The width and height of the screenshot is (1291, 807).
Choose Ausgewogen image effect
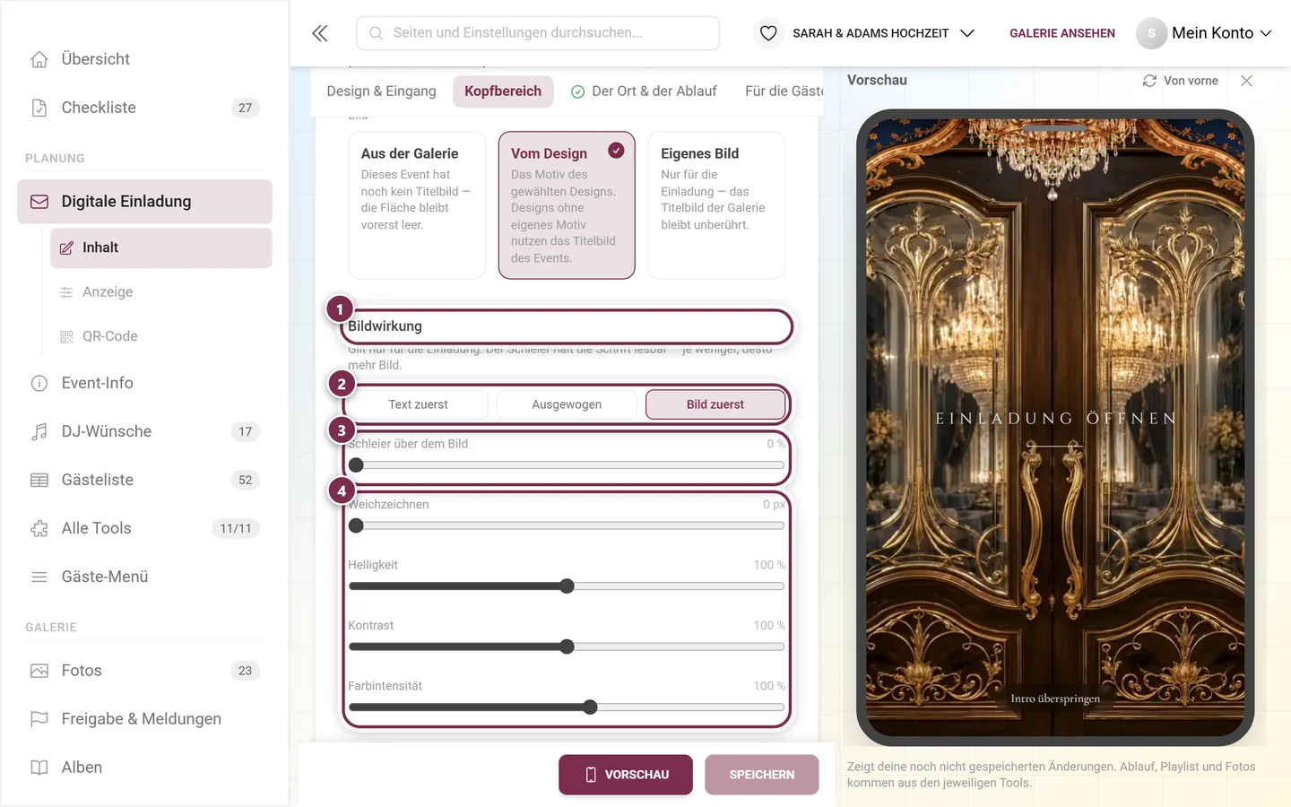tap(567, 404)
